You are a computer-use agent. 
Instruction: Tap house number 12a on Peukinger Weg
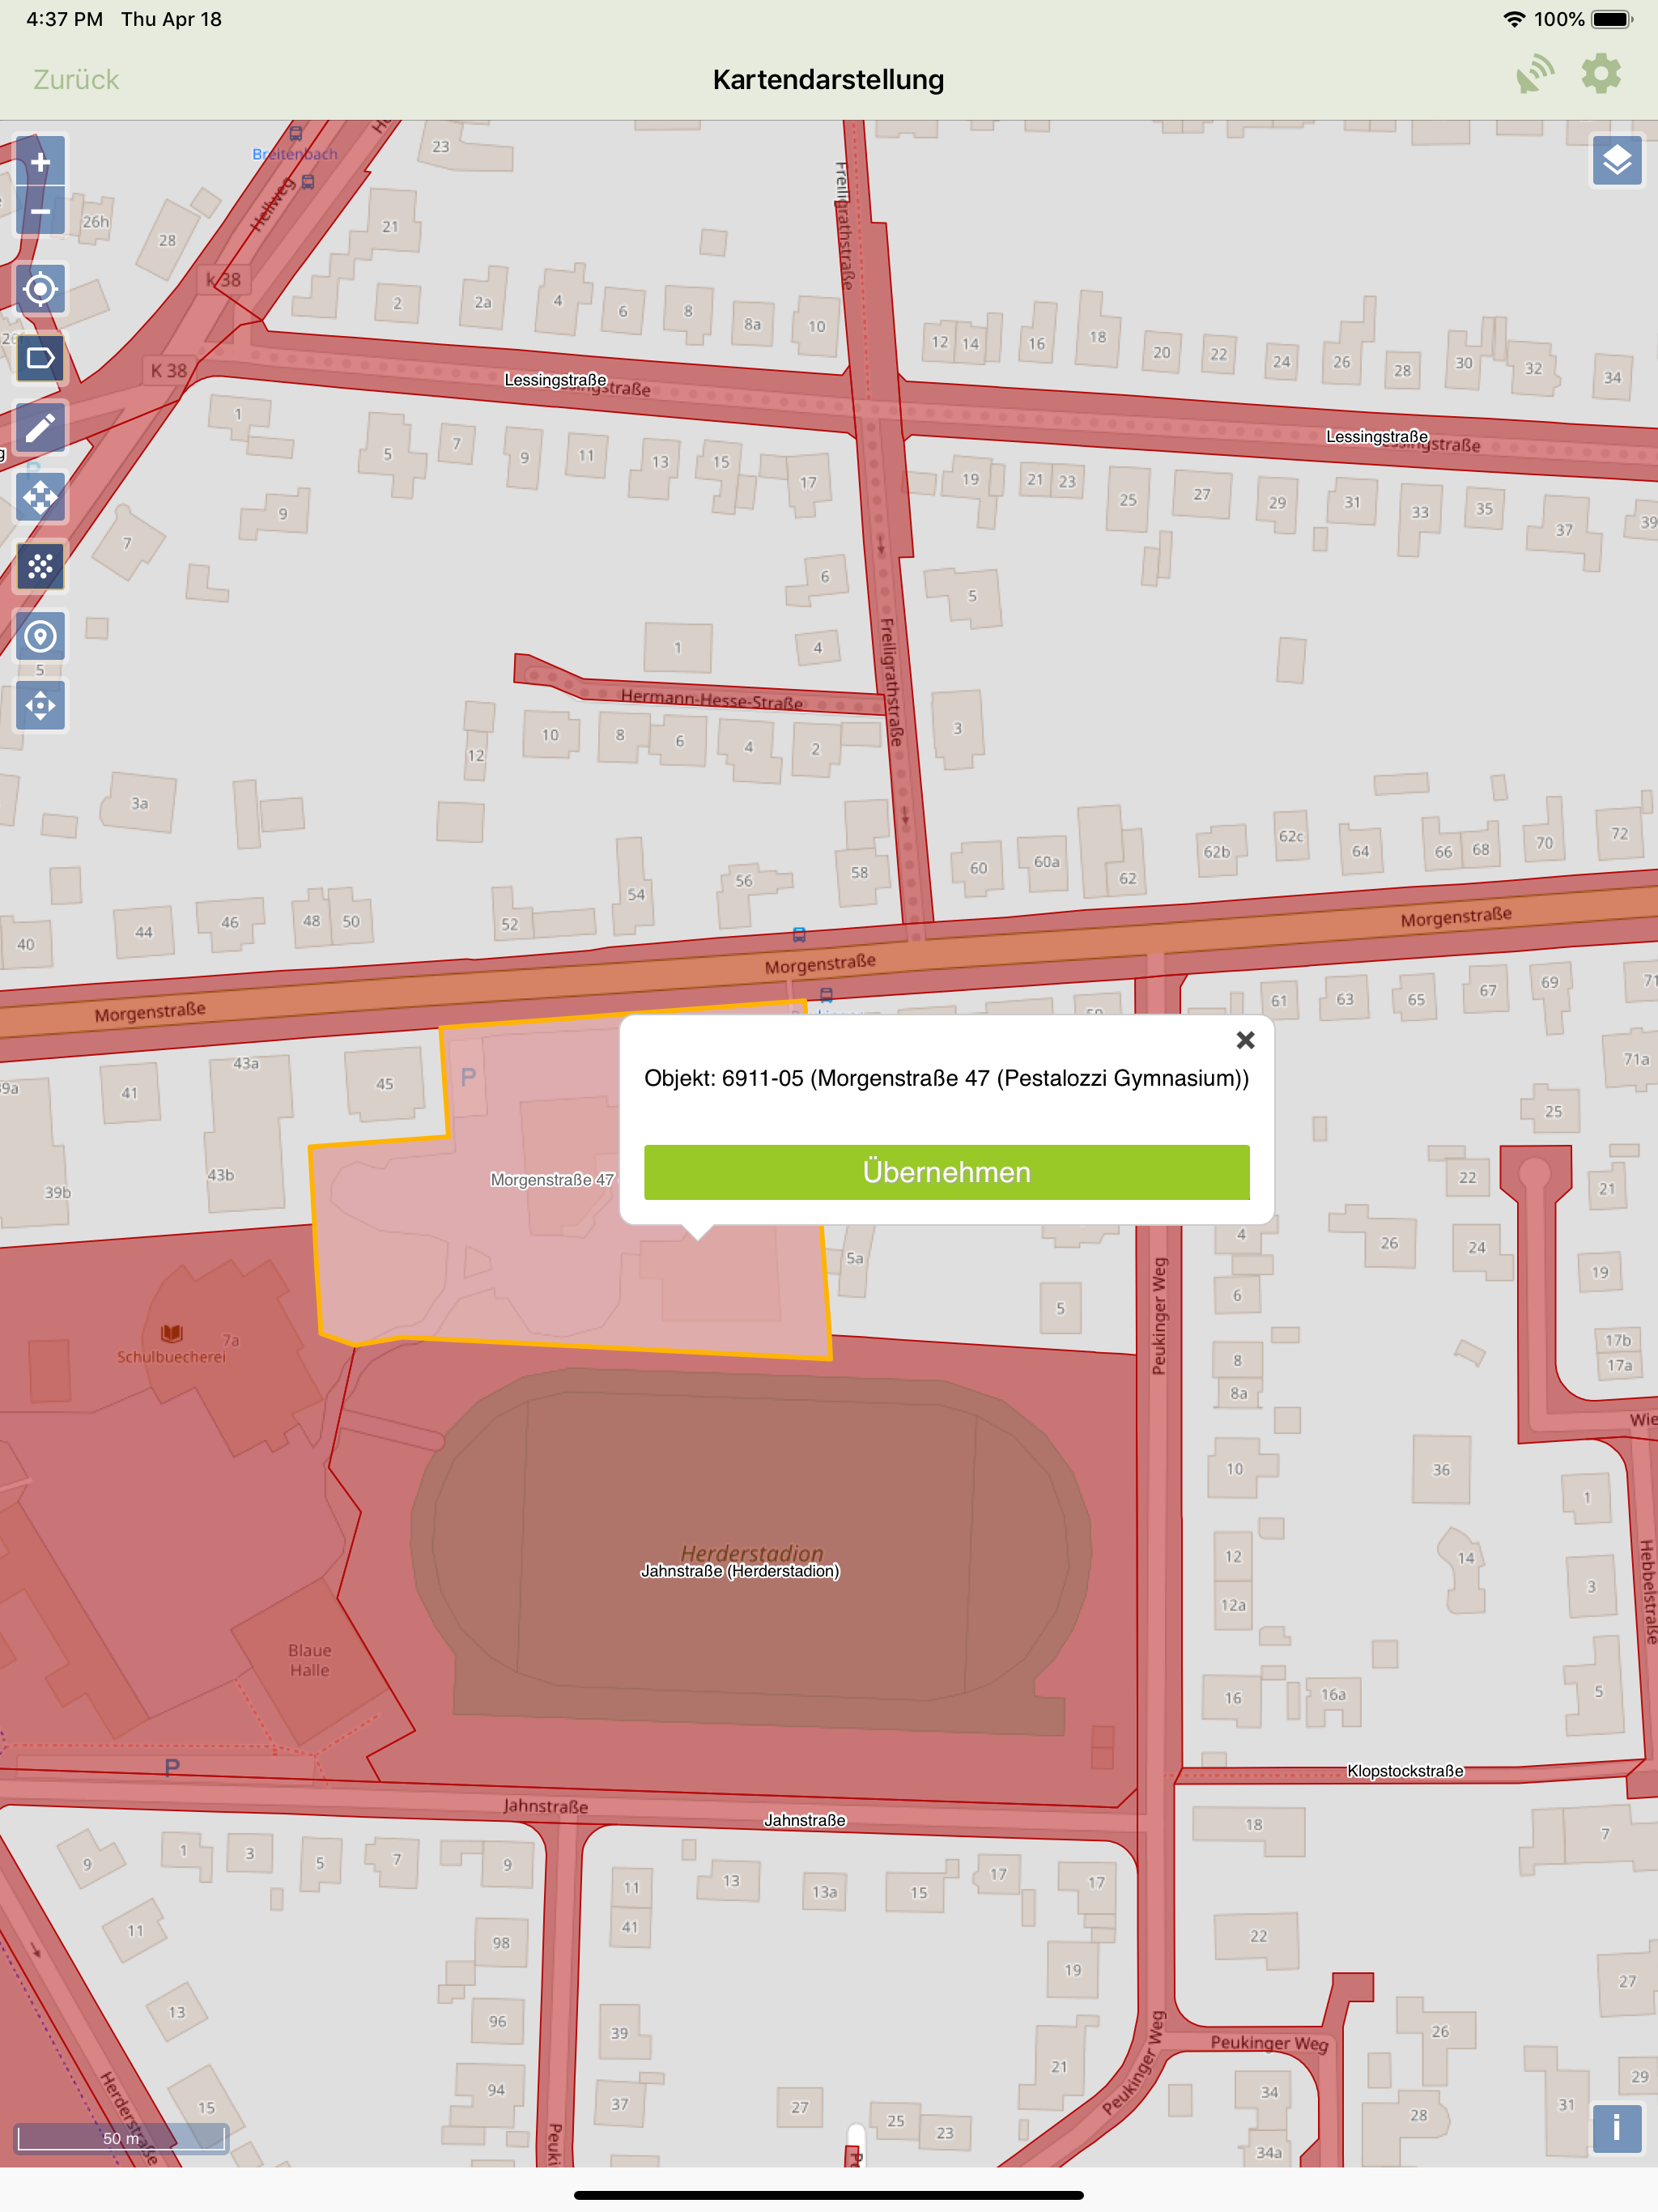(x=1233, y=1605)
